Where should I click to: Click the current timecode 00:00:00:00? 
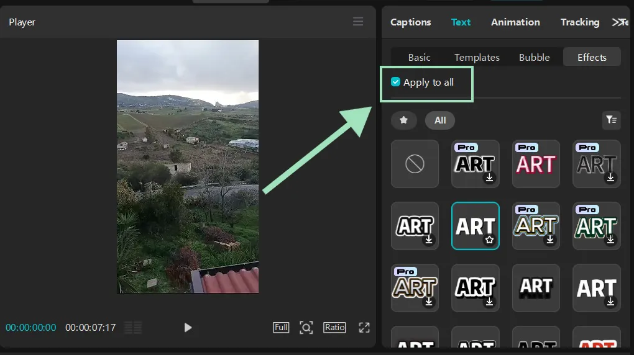[x=30, y=328]
